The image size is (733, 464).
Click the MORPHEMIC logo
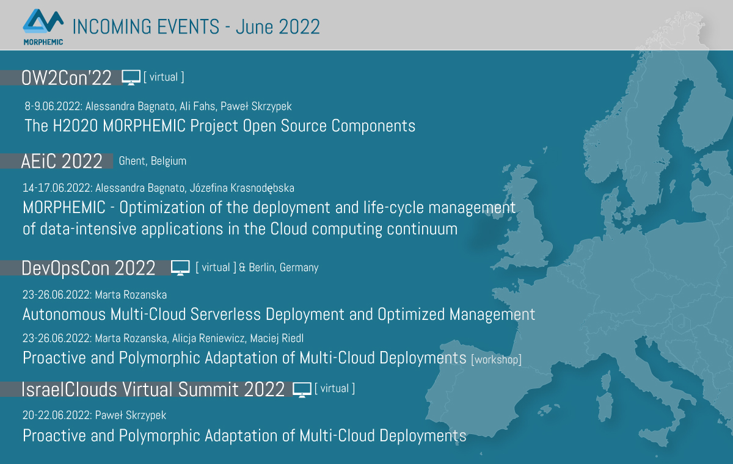click(43, 28)
